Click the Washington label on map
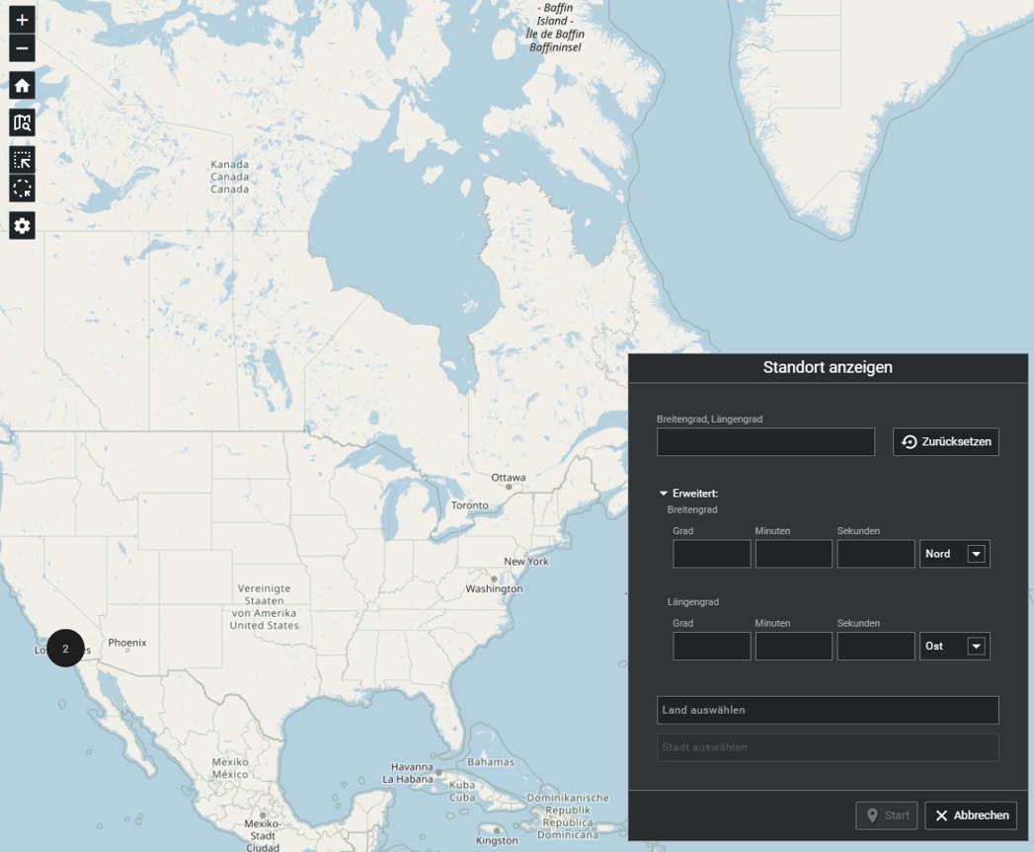1034x852 pixels. pos(494,588)
